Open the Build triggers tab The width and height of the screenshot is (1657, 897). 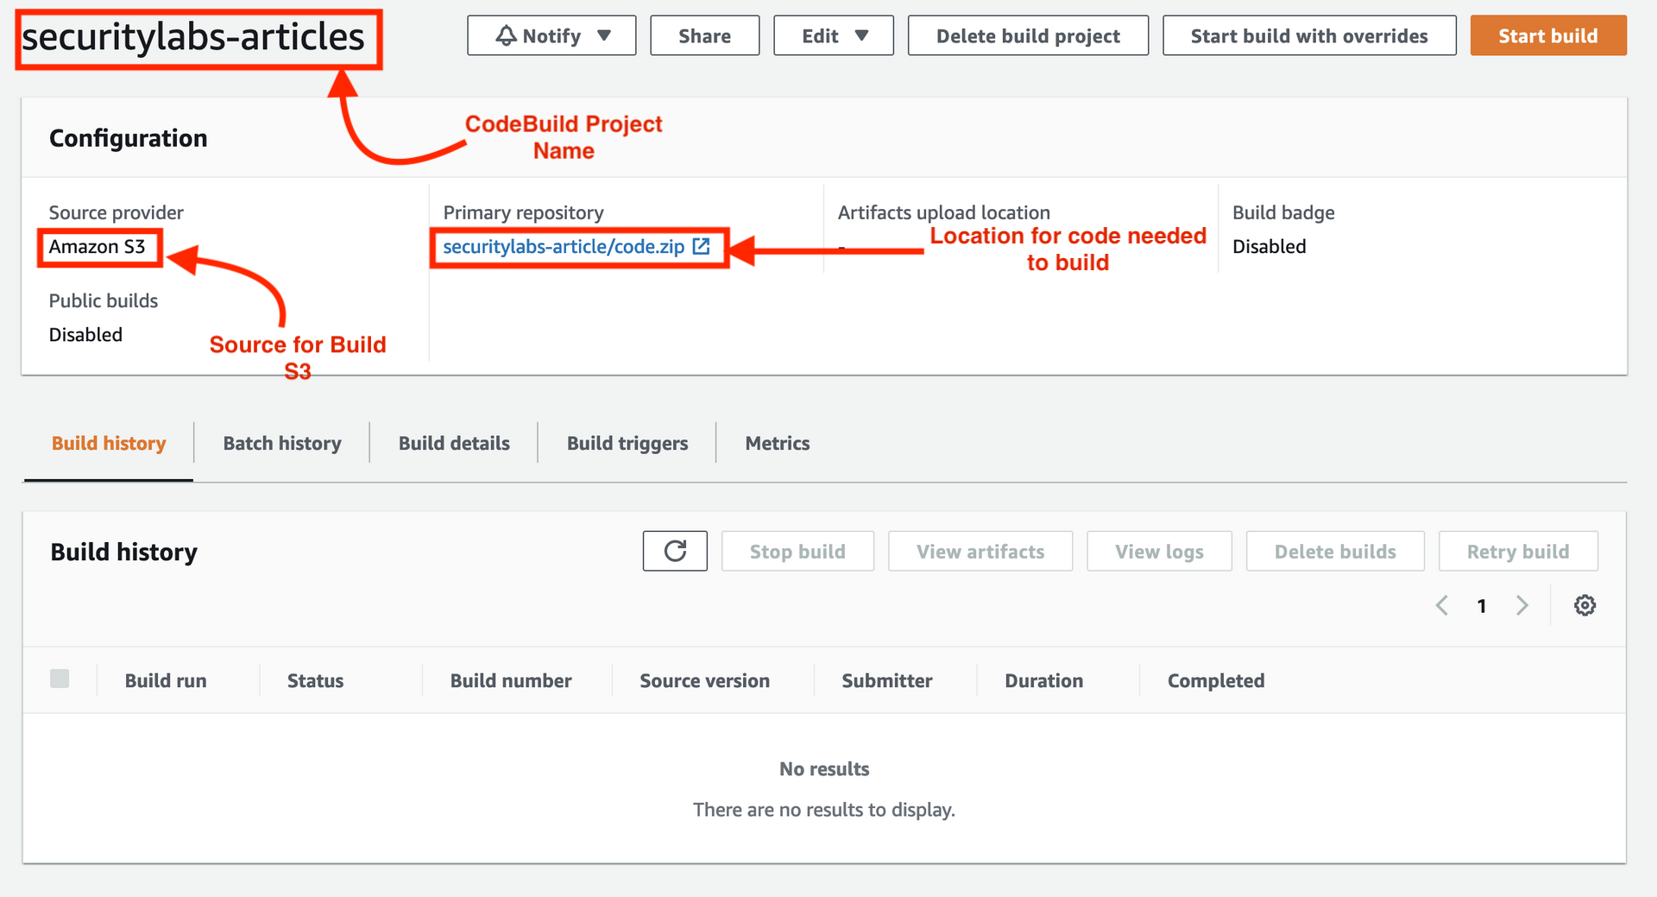[x=627, y=443]
